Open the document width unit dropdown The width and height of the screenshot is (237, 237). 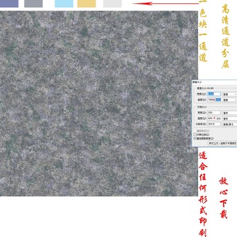(230, 113)
